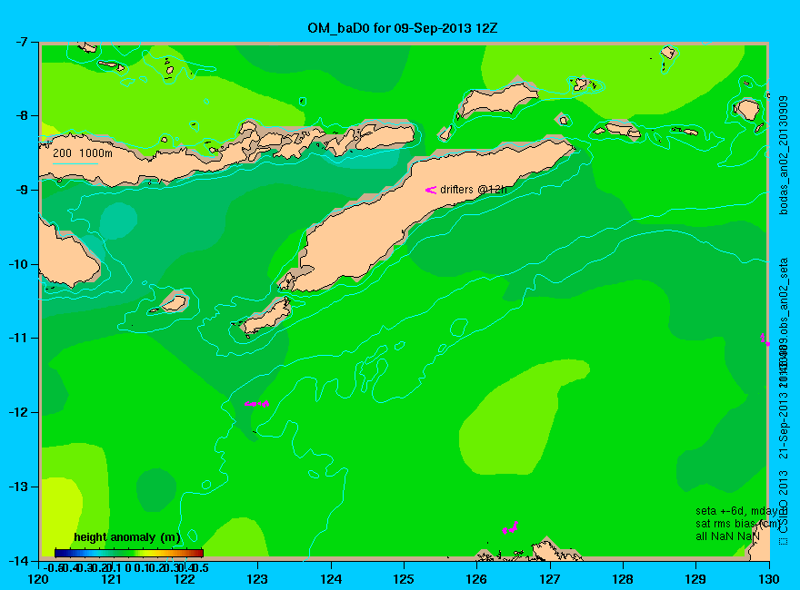Click the title text OM_baD0 for 09-Sep-2013 12Z
The width and height of the screenshot is (800, 590).
pyautogui.click(x=402, y=28)
